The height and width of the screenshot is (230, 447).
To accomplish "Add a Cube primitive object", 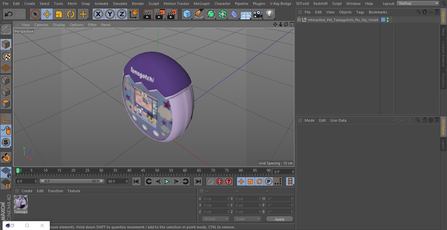I will pyautogui.click(x=187, y=14).
